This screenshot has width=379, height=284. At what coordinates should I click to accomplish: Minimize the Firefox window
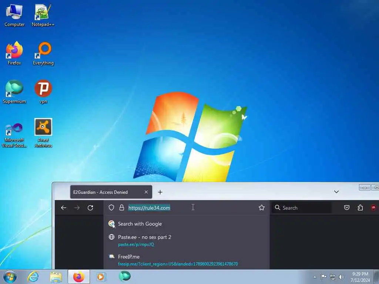365,187
